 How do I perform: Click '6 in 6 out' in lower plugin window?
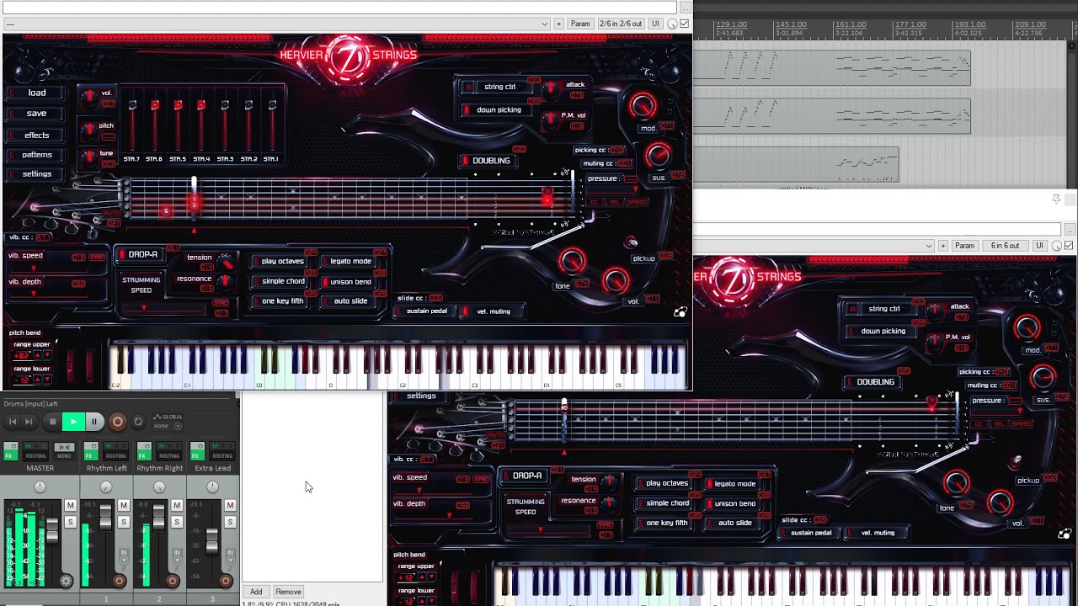(1005, 245)
